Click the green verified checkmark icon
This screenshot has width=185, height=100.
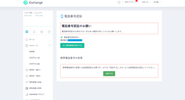pos(62,37)
